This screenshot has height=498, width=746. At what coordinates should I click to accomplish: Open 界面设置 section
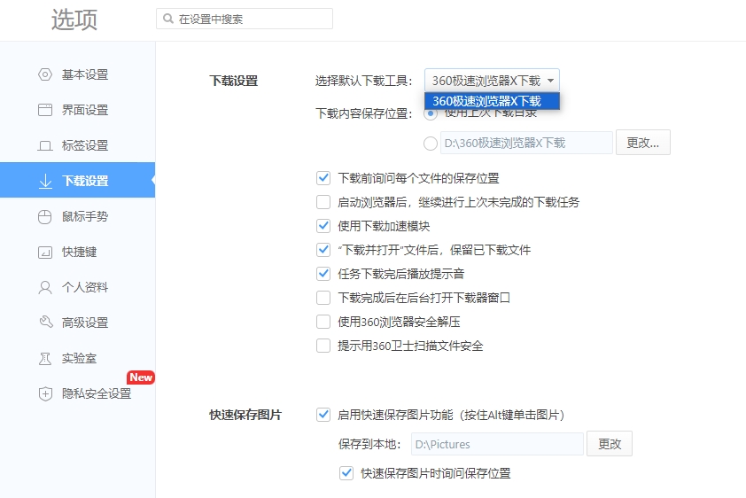[x=78, y=110]
